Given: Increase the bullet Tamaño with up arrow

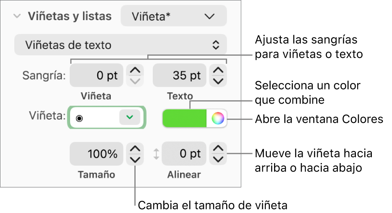Looking at the screenshot, I should coord(135,149).
